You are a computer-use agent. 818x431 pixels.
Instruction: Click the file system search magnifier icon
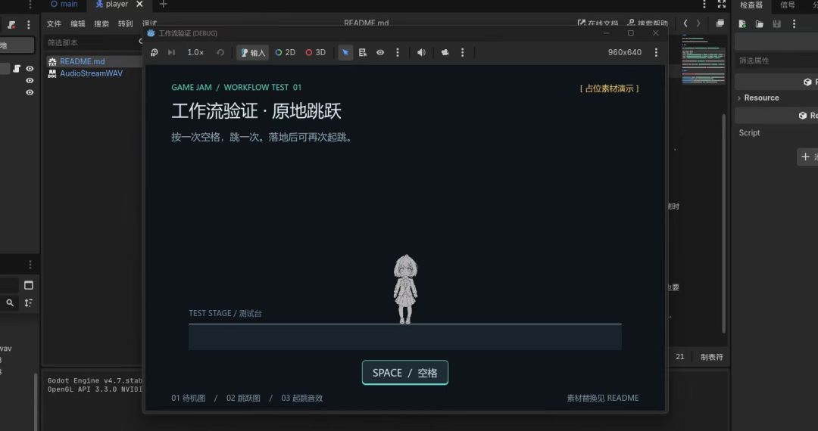pyautogui.click(x=10, y=303)
